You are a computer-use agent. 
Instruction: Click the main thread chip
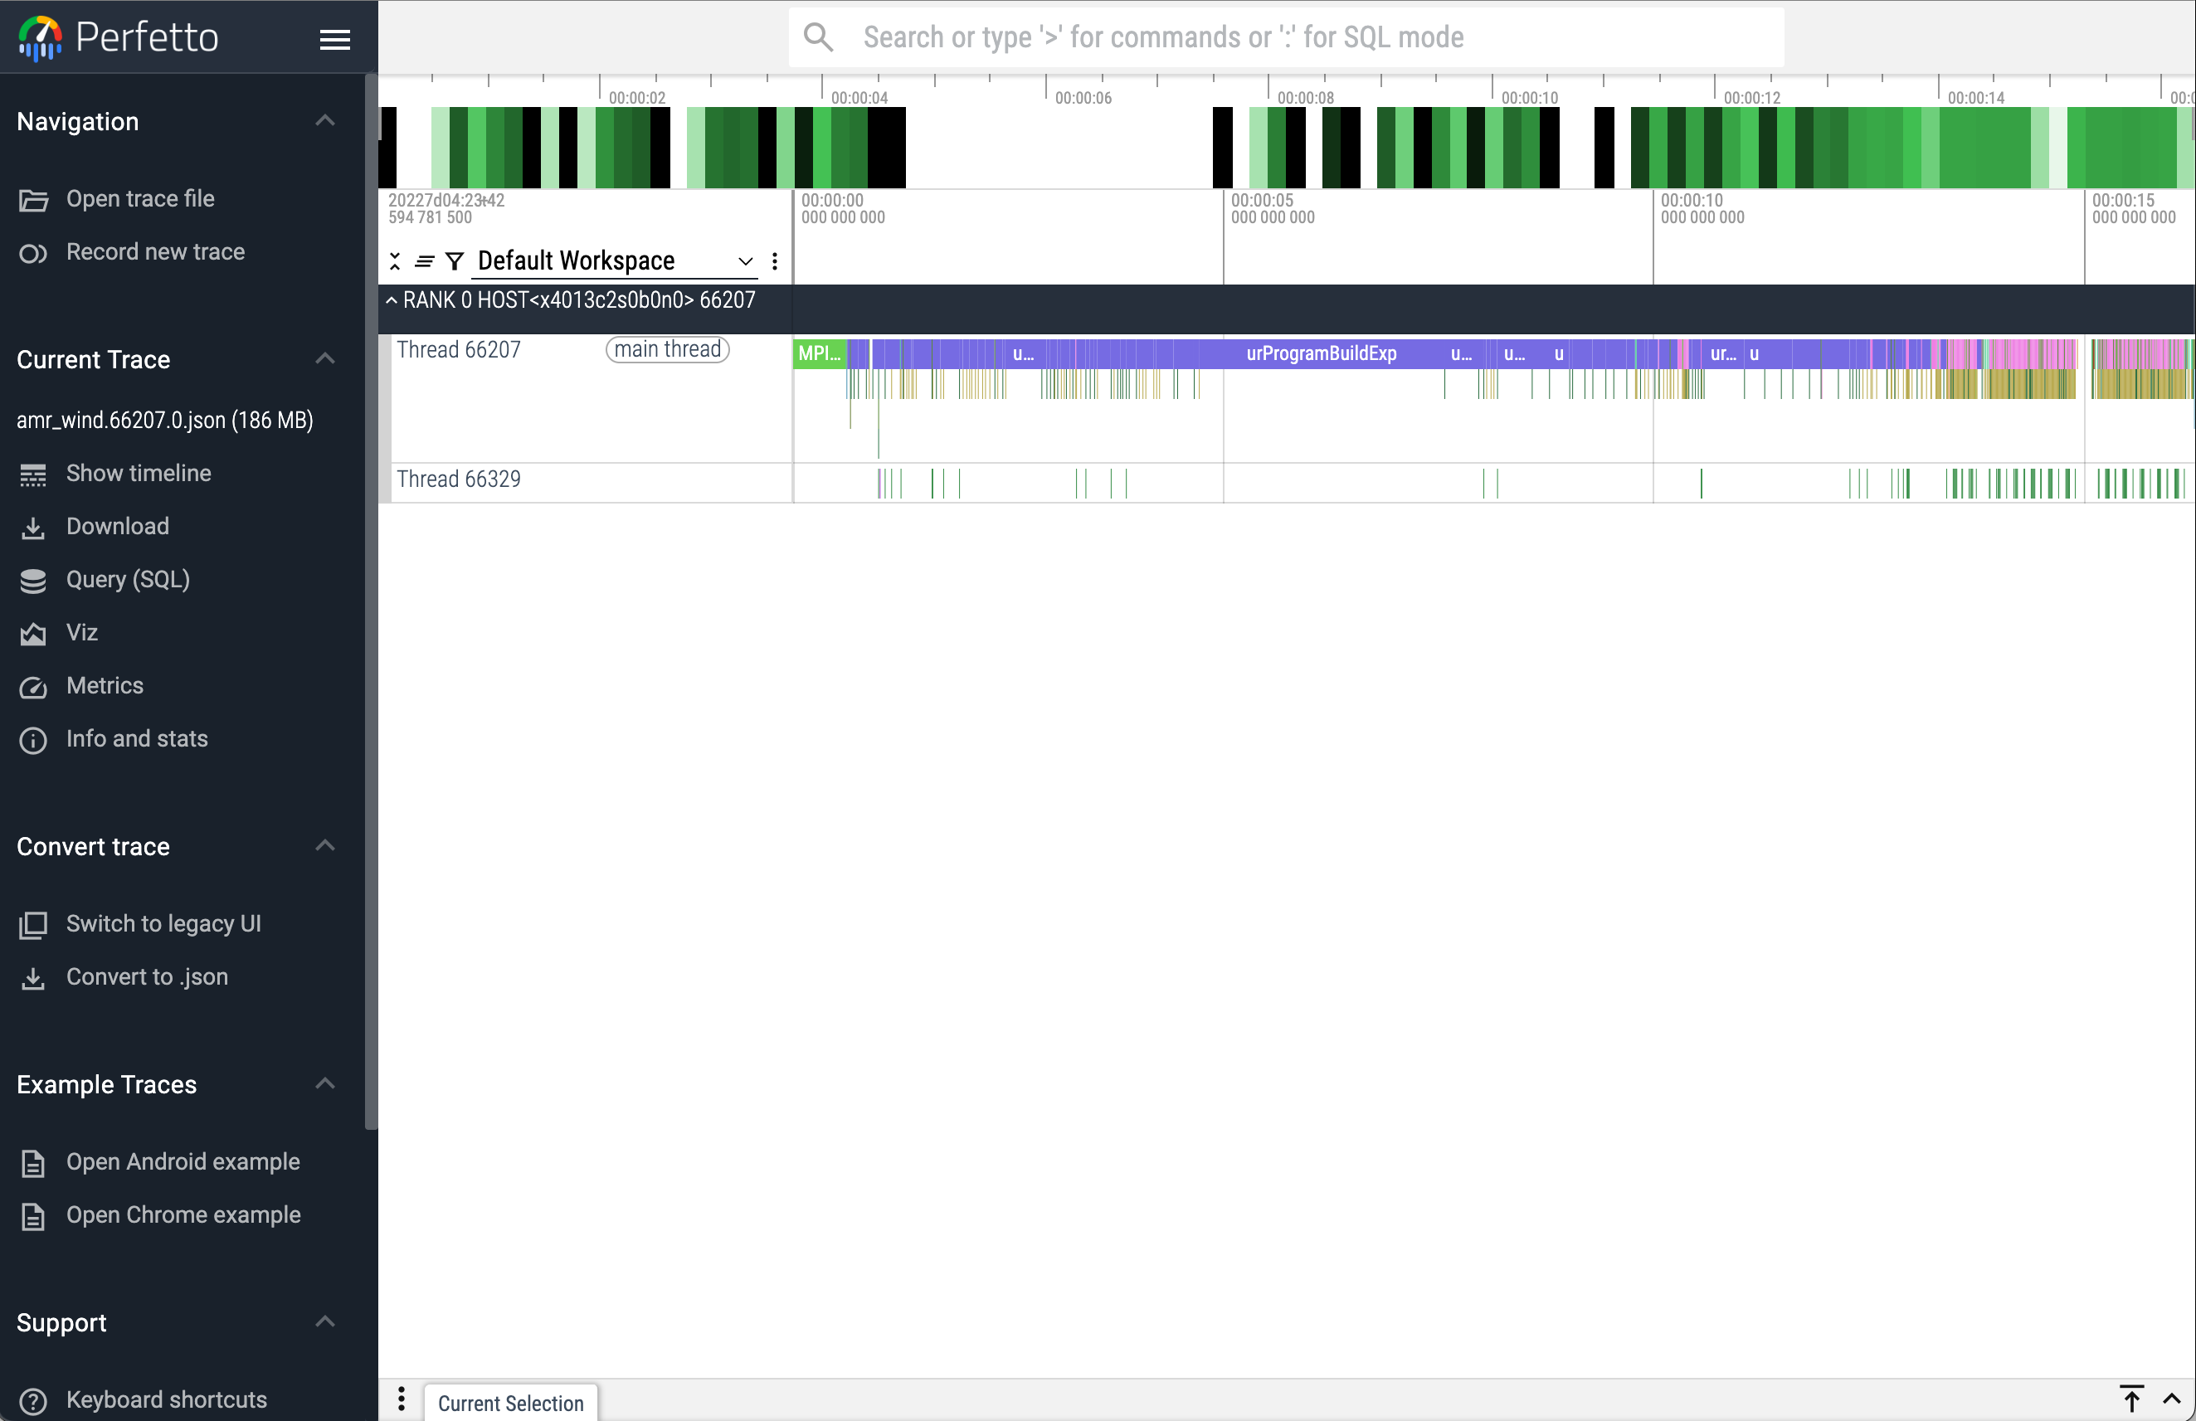[x=668, y=350]
